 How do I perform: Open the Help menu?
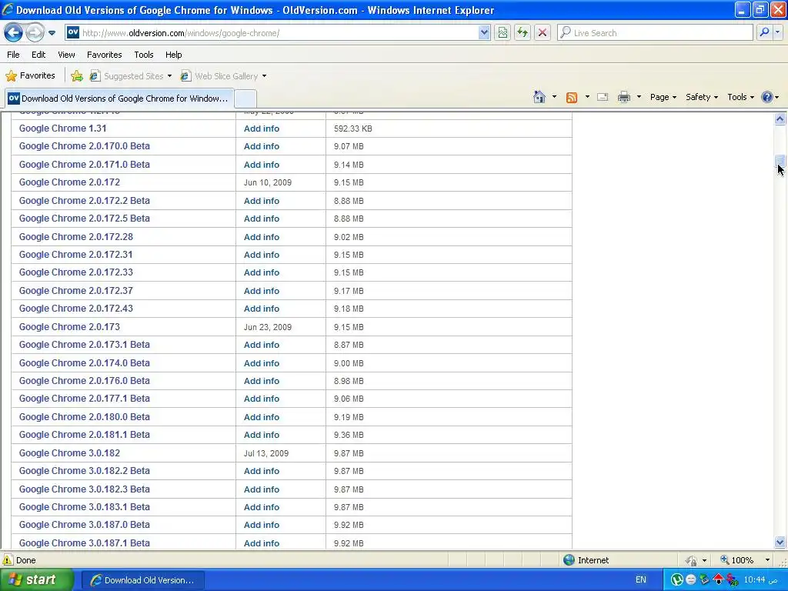pos(173,55)
